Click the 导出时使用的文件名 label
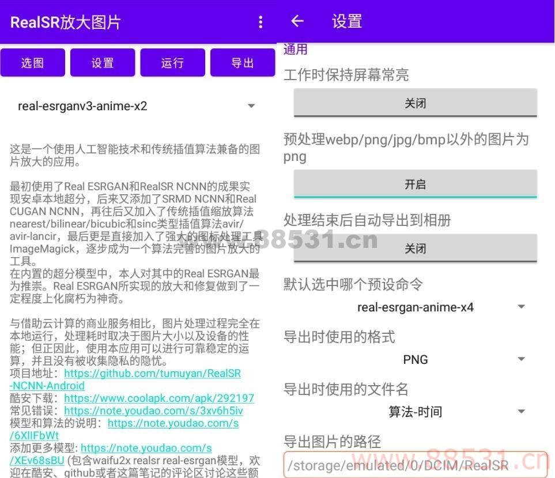The height and width of the screenshot is (478, 555). [346, 389]
